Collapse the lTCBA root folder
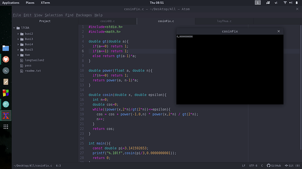 tap(14, 28)
